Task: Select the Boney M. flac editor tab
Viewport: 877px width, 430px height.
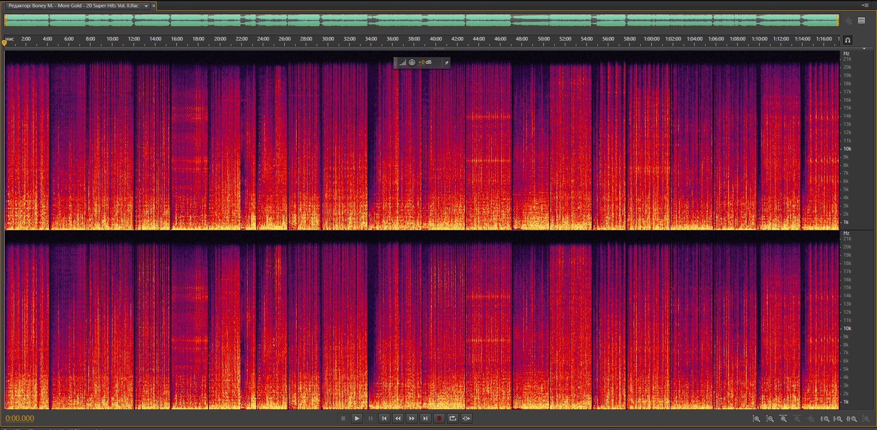Action: pos(73,6)
